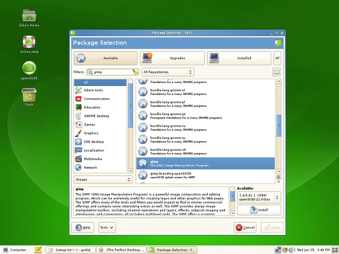Select the GNOME desktop category
339x254 pixels.
tap(100, 116)
